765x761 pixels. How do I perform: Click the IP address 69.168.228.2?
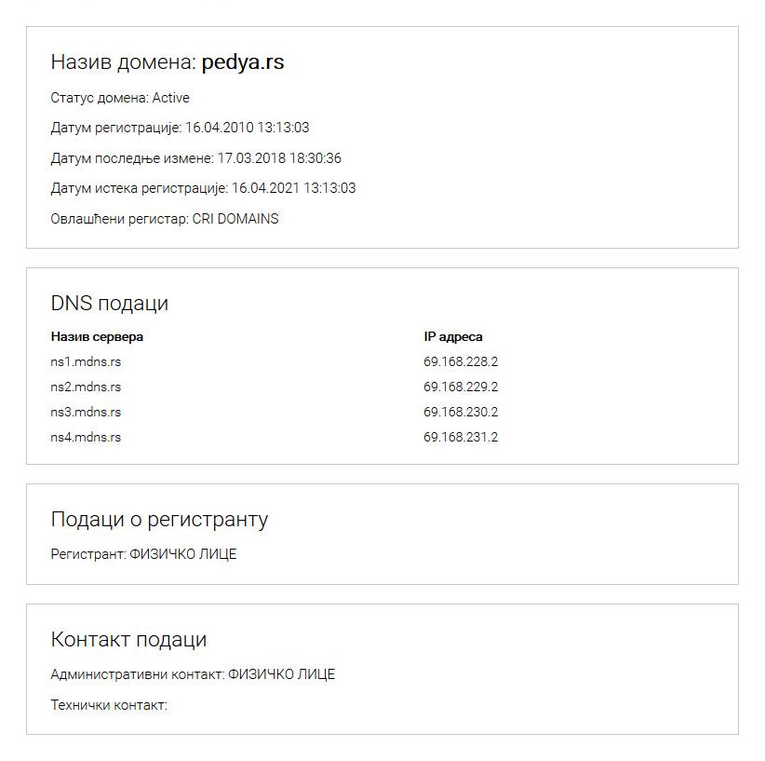(461, 362)
